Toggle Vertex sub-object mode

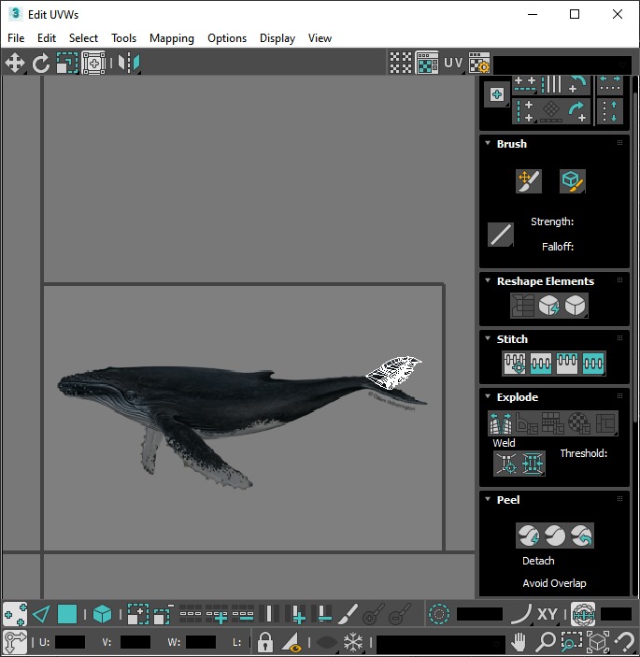point(15,615)
